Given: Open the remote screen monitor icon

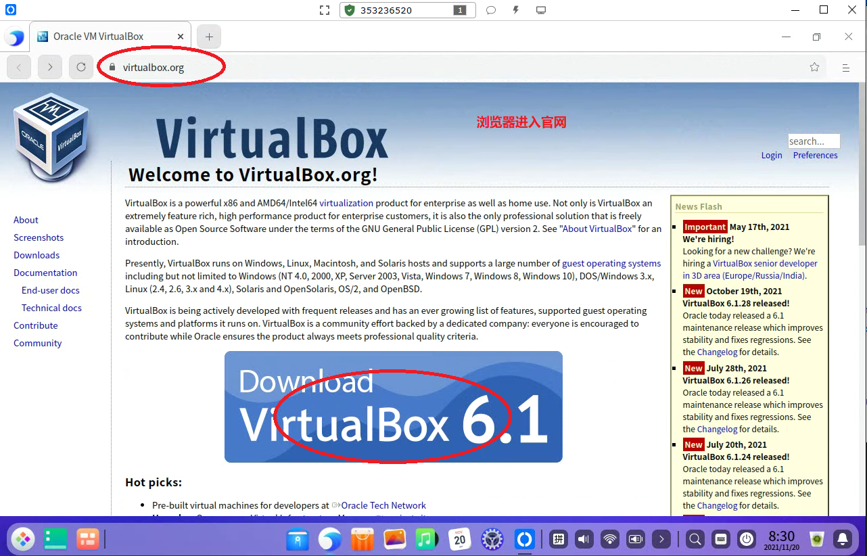Looking at the screenshot, I should (541, 10).
